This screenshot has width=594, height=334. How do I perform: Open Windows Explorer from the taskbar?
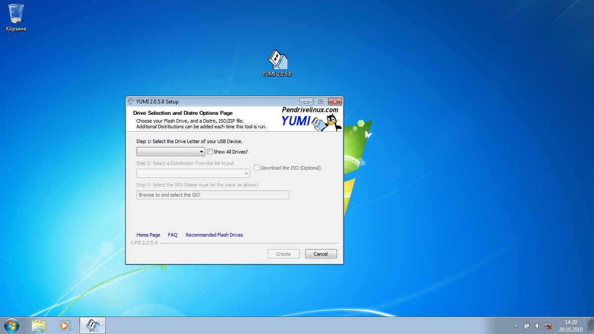(x=39, y=326)
